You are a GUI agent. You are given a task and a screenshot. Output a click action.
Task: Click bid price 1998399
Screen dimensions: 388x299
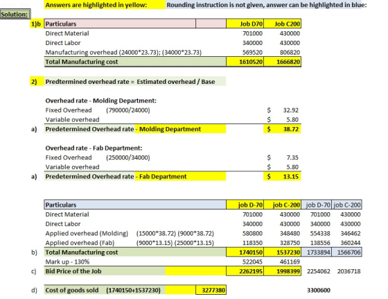click(x=283, y=271)
